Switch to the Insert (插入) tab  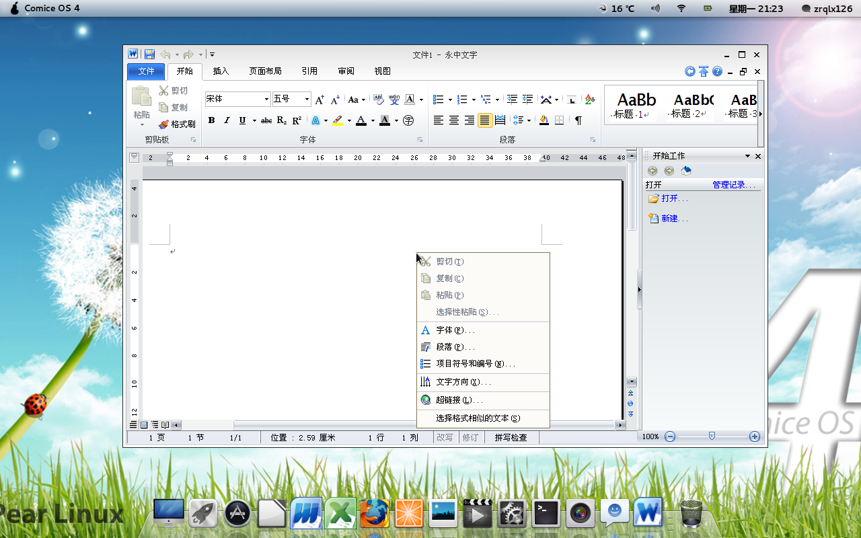pyautogui.click(x=221, y=71)
